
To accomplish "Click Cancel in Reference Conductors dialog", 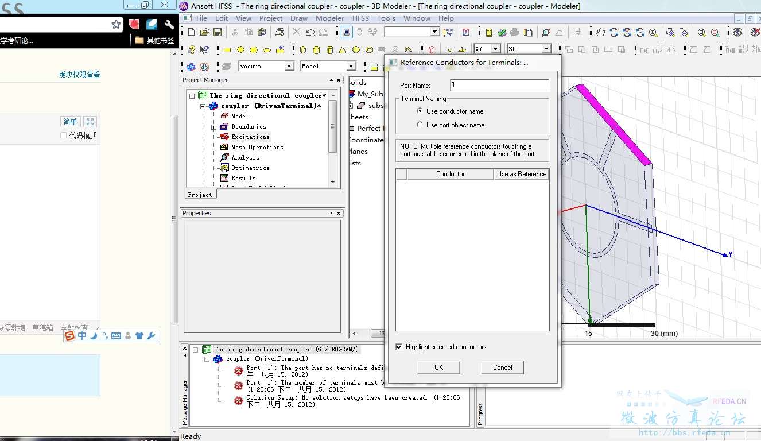I will tap(503, 367).
